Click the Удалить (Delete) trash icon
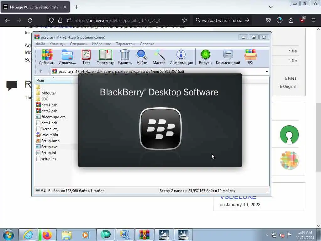Screen dimensions: 321x241 tap(125, 57)
